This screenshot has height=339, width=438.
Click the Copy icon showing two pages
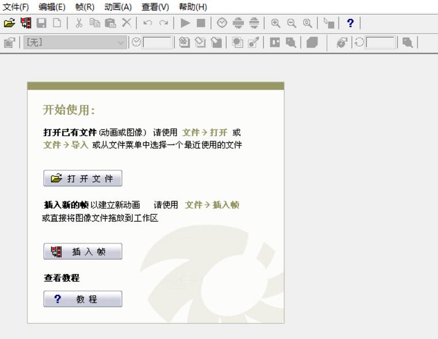tap(95, 23)
